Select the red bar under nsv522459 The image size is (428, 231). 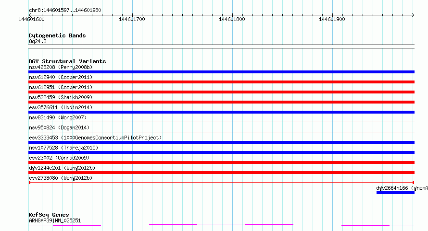(x=221, y=102)
